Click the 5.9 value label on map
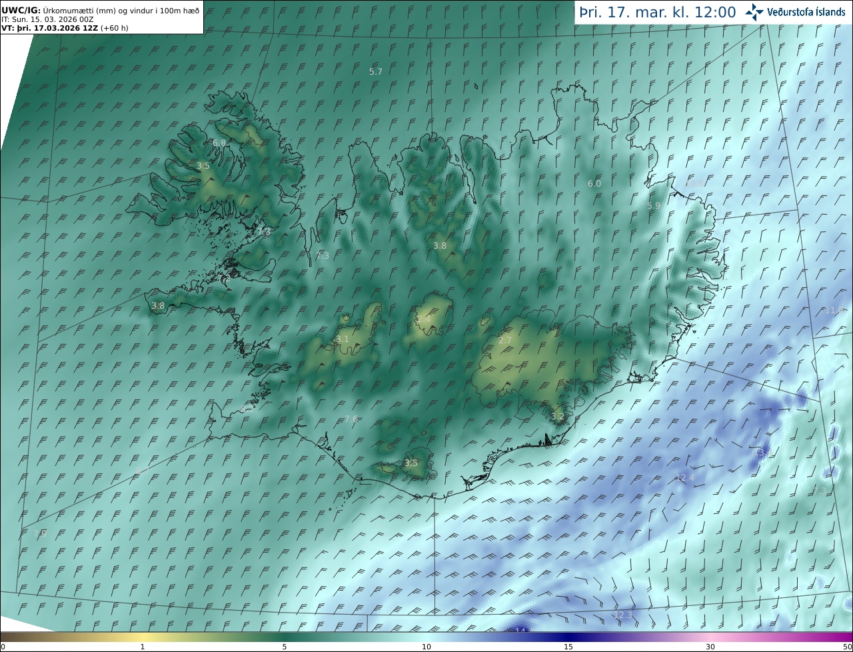The width and height of the screenshot is (853, 652). (654, 206)
